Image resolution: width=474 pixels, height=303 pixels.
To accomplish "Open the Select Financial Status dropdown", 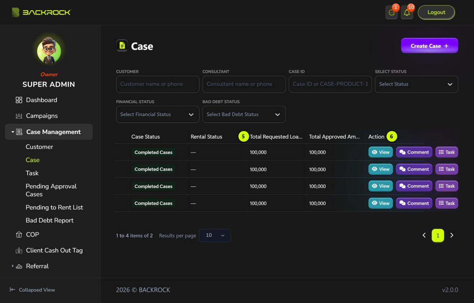I will [158, 114].
